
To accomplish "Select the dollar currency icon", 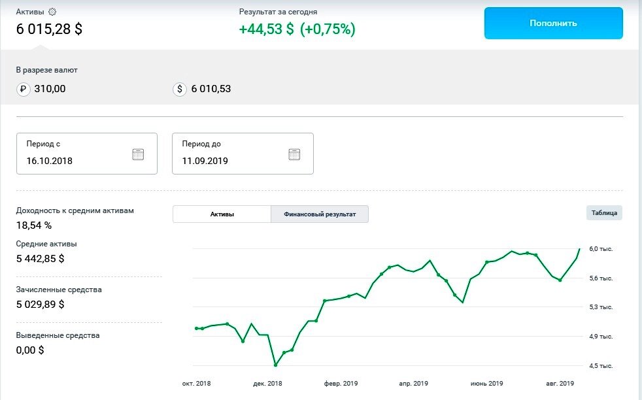I will 180,89.
